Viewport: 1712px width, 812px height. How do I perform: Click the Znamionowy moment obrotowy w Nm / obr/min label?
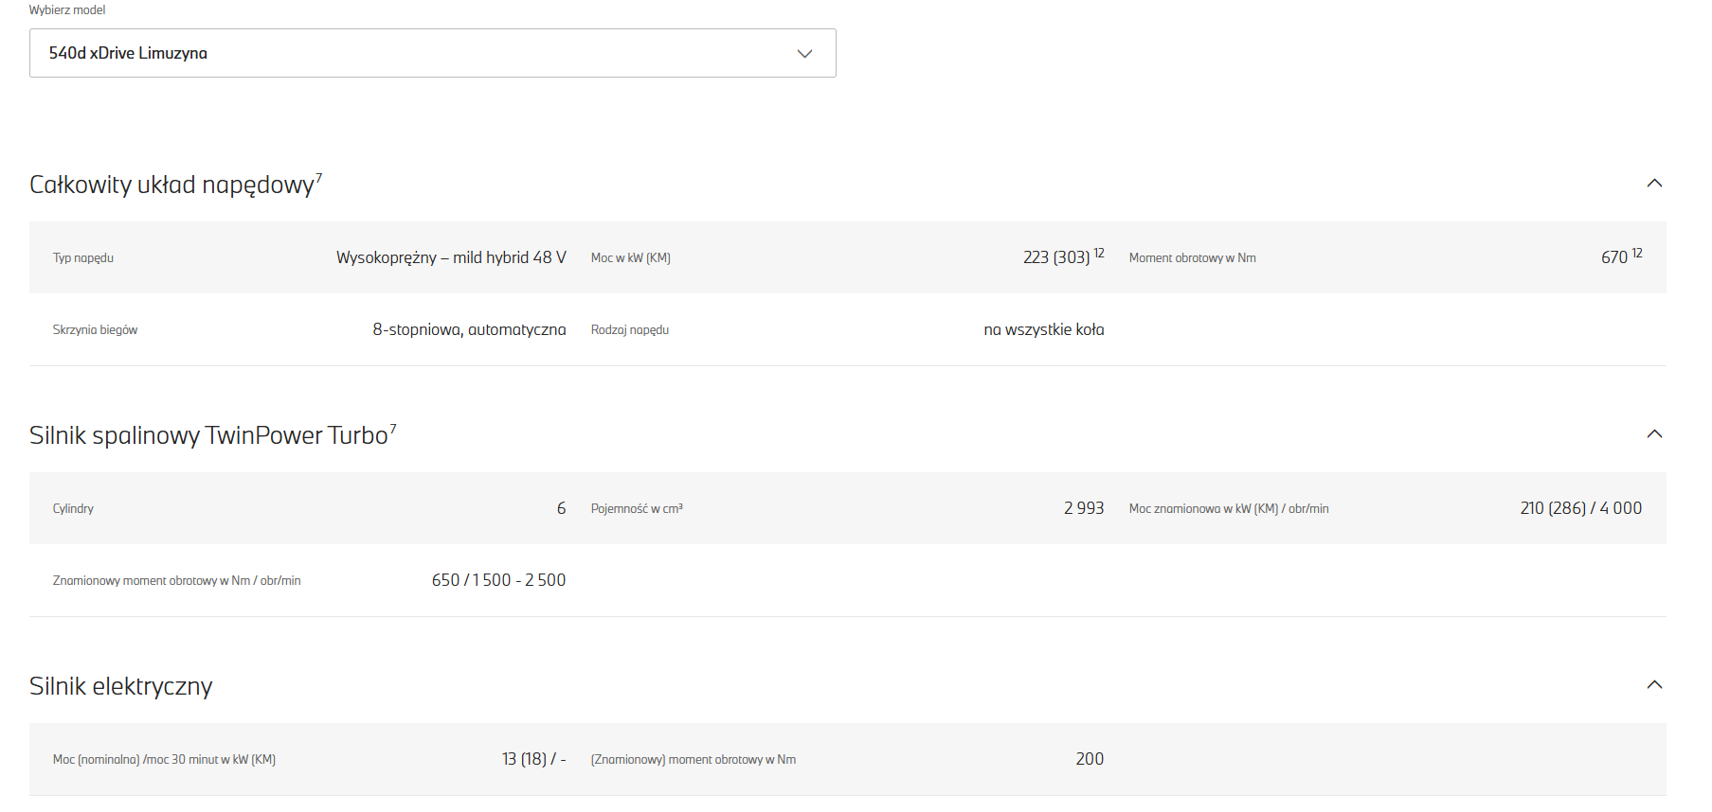pyautogui.click(x=177, y=581)
